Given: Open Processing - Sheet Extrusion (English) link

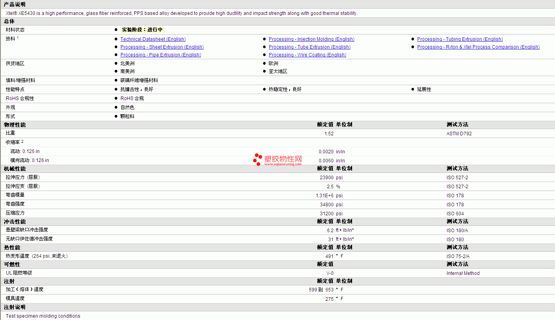Looking at the screenshot, I should click(162, 47).
